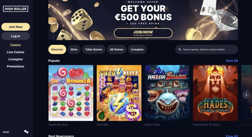This screenshot has width=252, height=137.
Task: Open the Razor Shark game tile
Action: (167, 93)
